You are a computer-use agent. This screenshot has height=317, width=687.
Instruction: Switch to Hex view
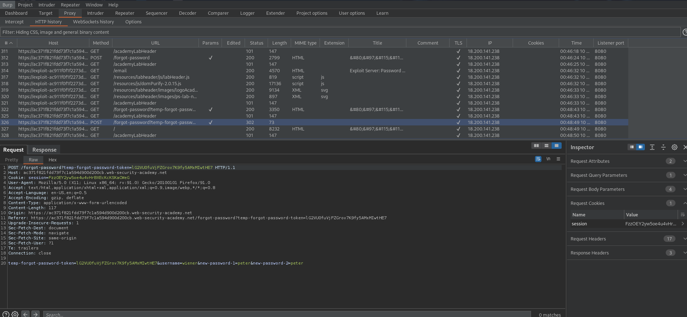click(x=53, y=160)
